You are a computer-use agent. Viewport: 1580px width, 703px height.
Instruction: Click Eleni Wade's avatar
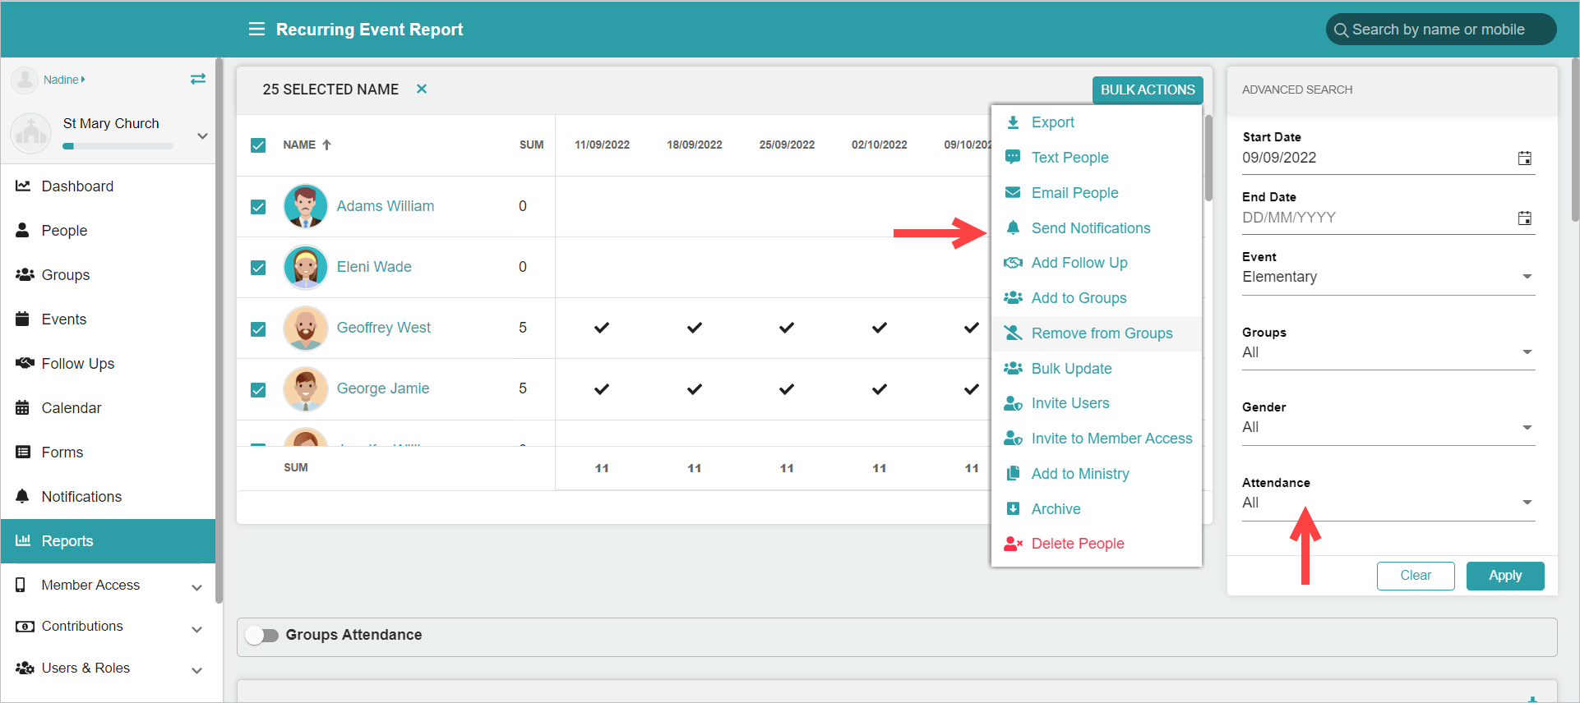pos(306,267)
